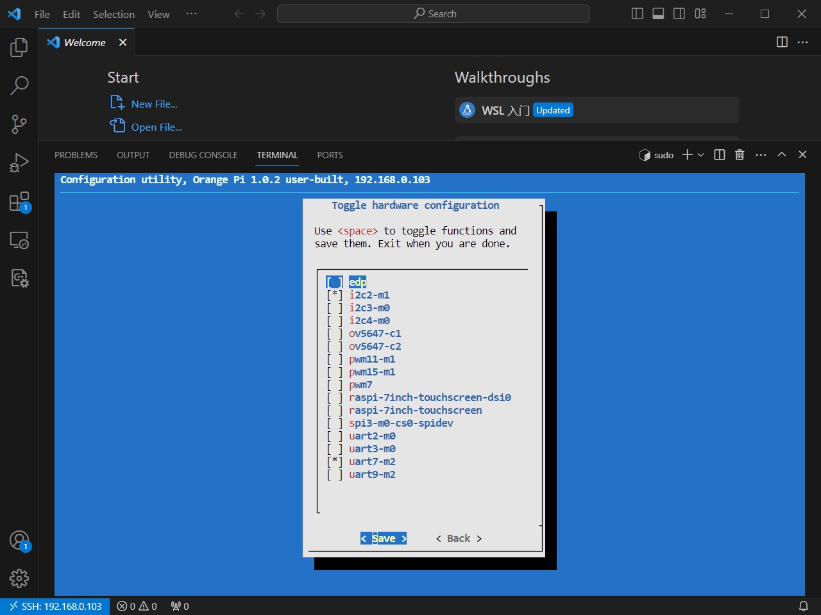
Task: Select the ov5647-c2 entry
Action: tap(375, 346)
